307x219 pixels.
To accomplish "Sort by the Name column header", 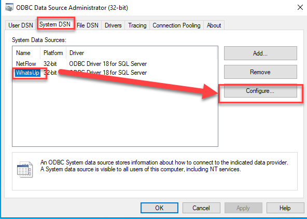I will pos(26,53).
